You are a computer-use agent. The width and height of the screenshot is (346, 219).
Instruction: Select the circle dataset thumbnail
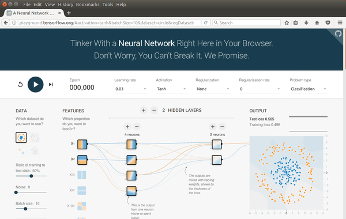[x=21, y=137]
